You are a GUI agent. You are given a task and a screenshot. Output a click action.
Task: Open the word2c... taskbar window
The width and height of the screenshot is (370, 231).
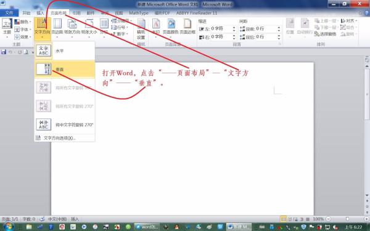(x=147, y=227)
